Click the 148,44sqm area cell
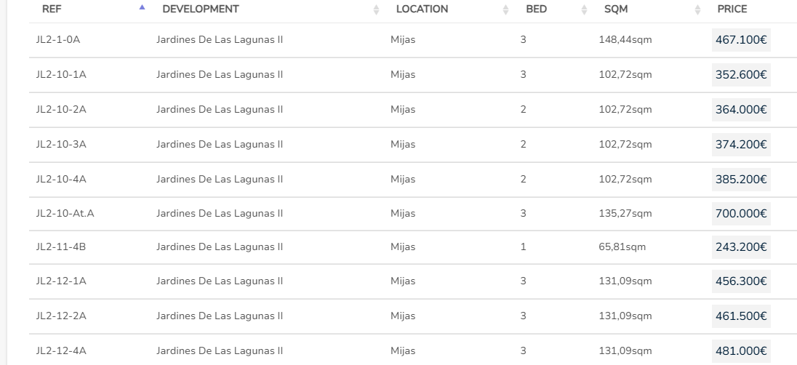The image size is (797, 365). click(625, 40)
